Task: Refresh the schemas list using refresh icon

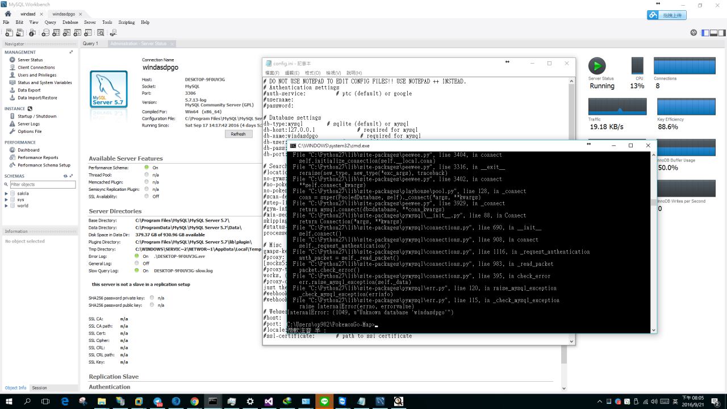Action: click(65, 176)
